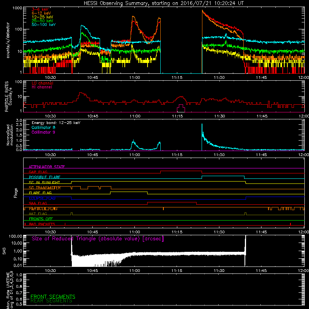
Task: Click the ATTENUATOR STATE flag label
Action: [47, 167]
